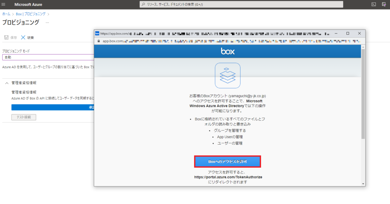Open the Azure portal hamburger menu
The image size is (390, 204).
[4, 4]
